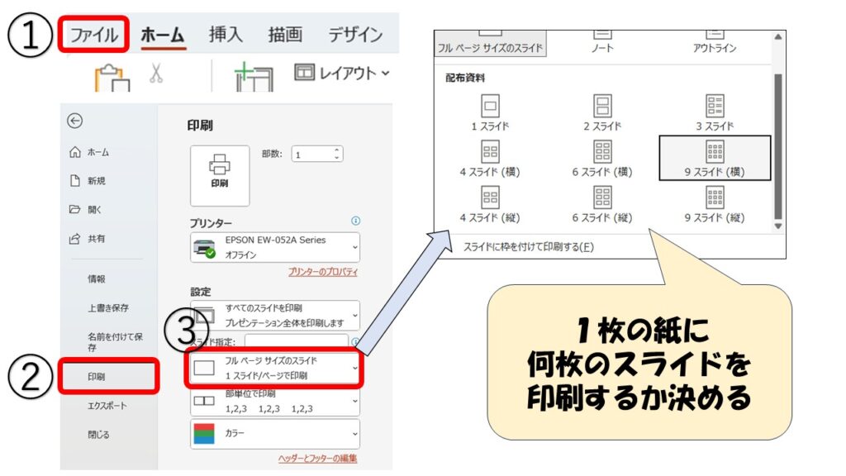Click the layout list scrollbar down arrow
The width and height of the screenshot is (846, 476).
(778, 226)
